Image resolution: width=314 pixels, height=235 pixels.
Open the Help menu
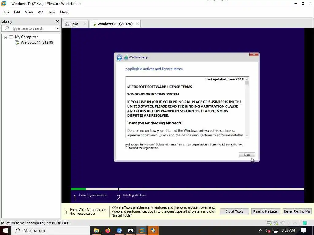pyautogui.click(x=64, y=12)
